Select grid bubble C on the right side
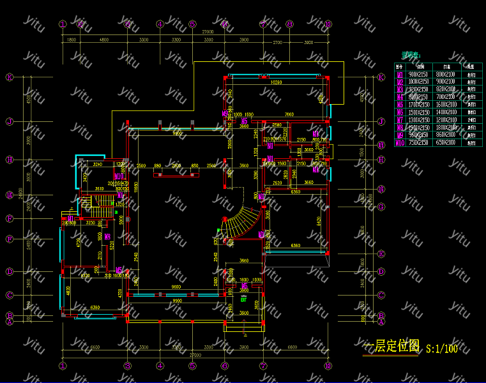 click(x=381, y=295)
